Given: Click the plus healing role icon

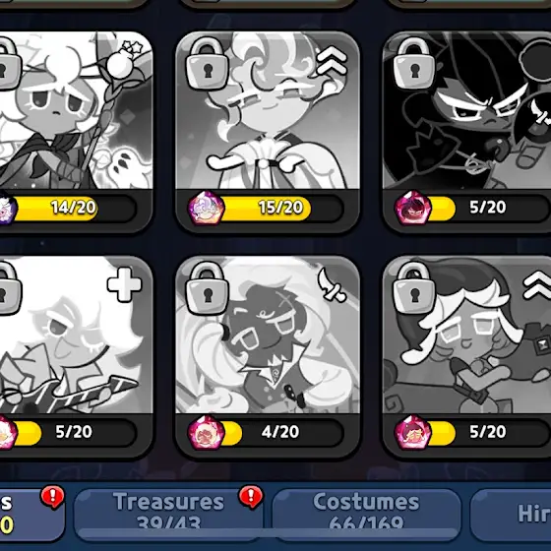Looking at the screenshot, I should click(124, 284).
